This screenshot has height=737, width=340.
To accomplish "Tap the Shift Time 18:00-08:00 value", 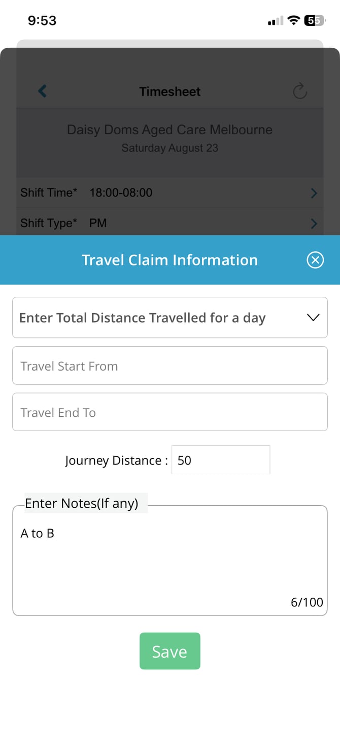I will [121, 193].
